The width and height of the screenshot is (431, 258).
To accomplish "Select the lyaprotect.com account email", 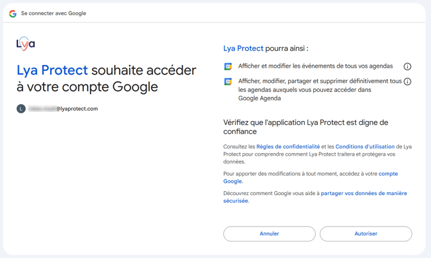I will pos(63,109).
